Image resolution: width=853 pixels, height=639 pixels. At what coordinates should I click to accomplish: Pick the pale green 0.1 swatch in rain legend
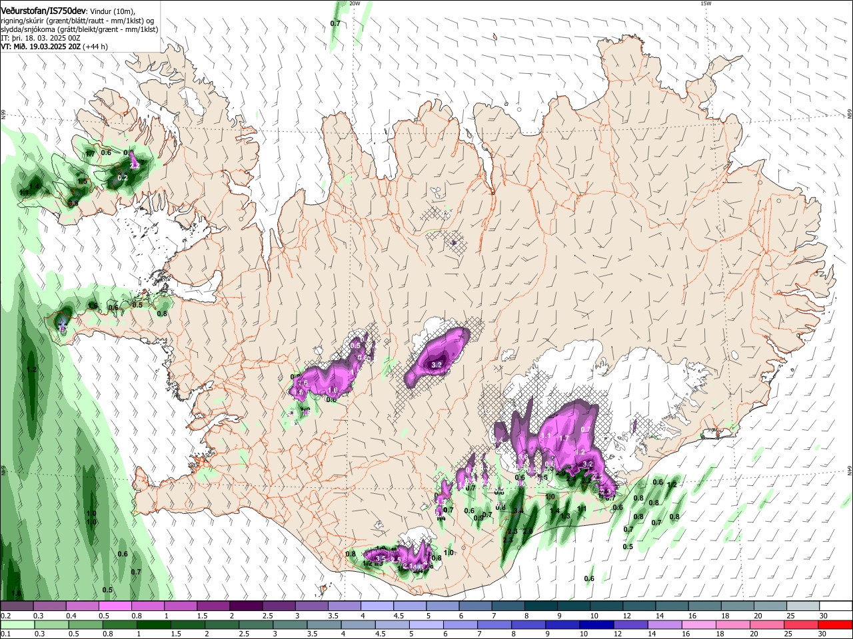pos(17,624)
